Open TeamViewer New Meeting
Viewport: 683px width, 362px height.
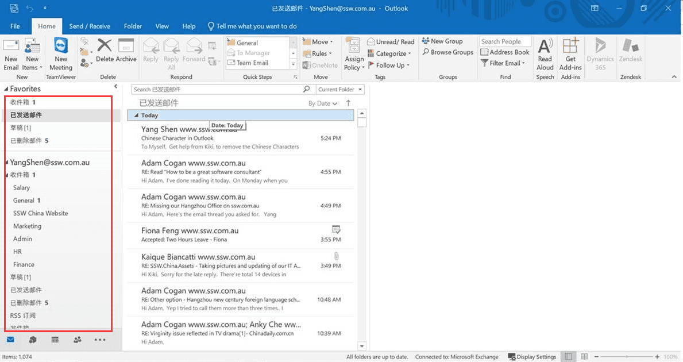[61, 54]
